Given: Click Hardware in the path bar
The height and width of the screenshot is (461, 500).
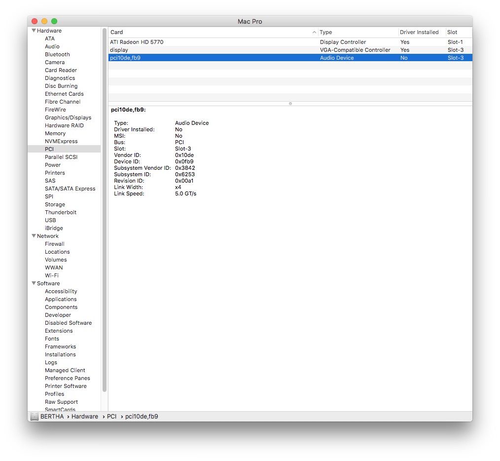Looking at the screenshot, I should pos(84,417).
